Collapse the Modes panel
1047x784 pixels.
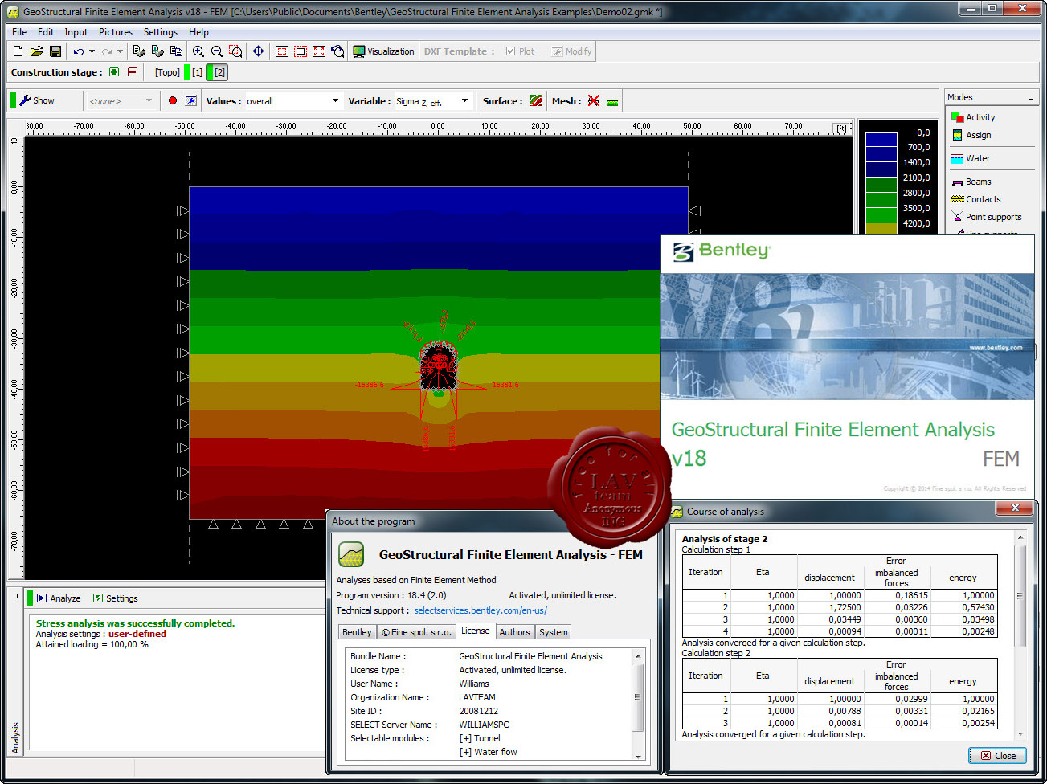point(1031,98)
